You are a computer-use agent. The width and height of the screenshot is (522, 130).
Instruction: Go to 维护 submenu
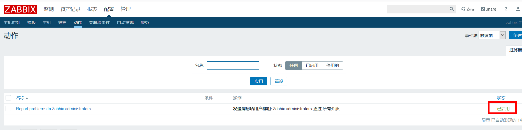pos(62,22)
